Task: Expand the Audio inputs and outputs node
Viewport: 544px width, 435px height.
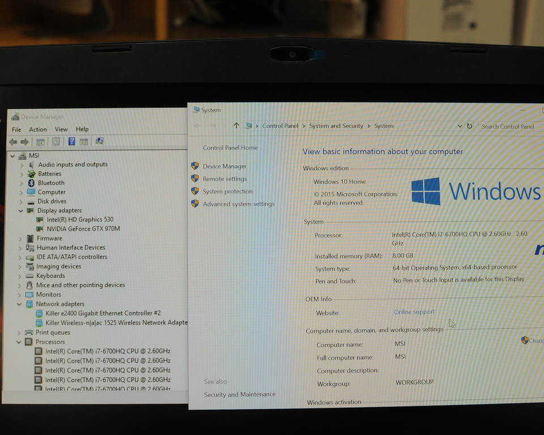Action: (x=22, y=165)
